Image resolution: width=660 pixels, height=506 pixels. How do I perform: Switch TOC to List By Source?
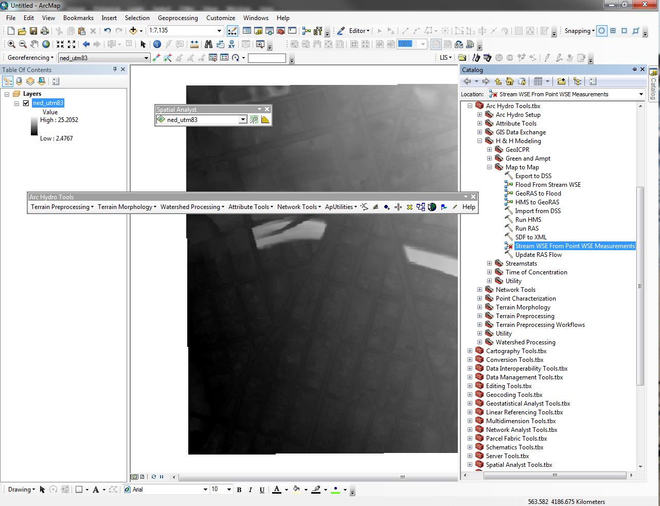tap(19, 81)
